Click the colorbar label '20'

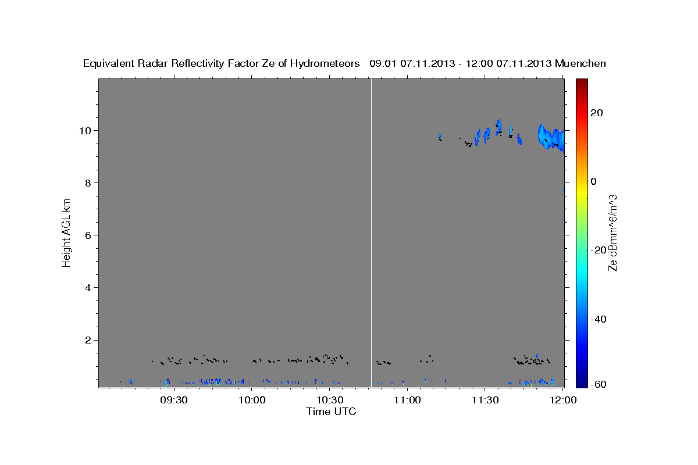tap(597, 113)
